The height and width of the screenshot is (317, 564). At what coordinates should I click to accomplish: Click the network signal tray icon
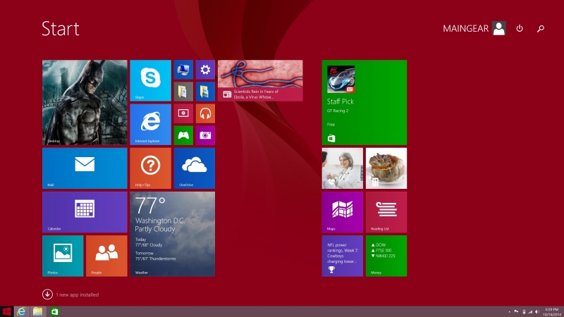point(530,312)
